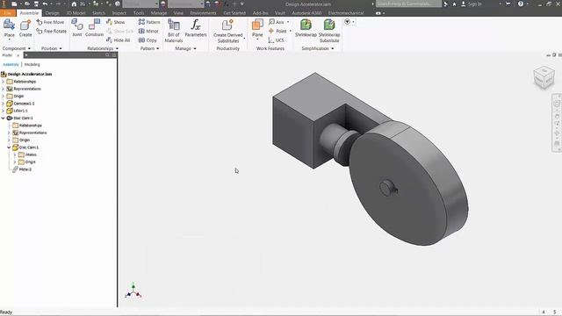This screenshot has width=562, height=316.
Task: Switch to the Design tab
Action: point(52,13)
